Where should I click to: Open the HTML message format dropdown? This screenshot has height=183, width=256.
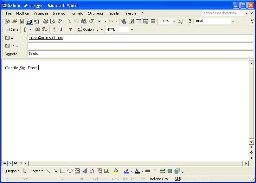[x=132, y=29]
